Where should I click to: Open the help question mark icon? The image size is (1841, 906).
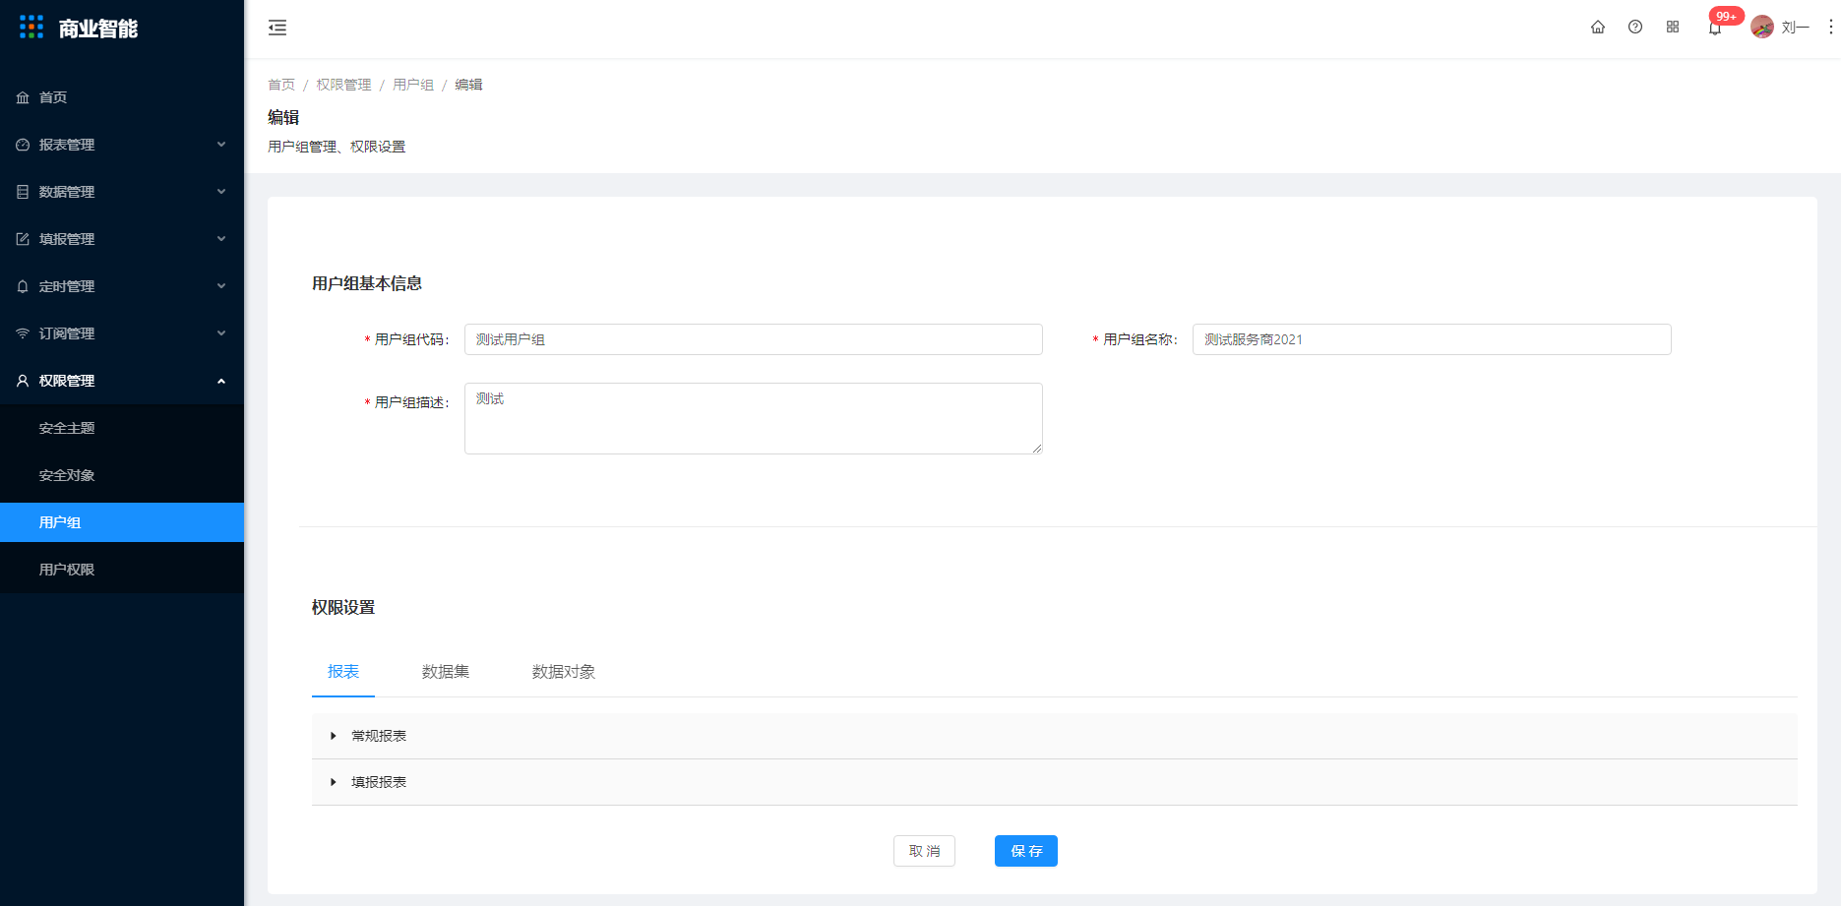coord(1635,28)
